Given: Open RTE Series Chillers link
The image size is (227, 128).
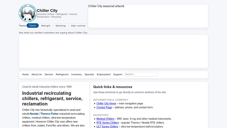Looking at the screenshot, I should [x=108, y=123].
